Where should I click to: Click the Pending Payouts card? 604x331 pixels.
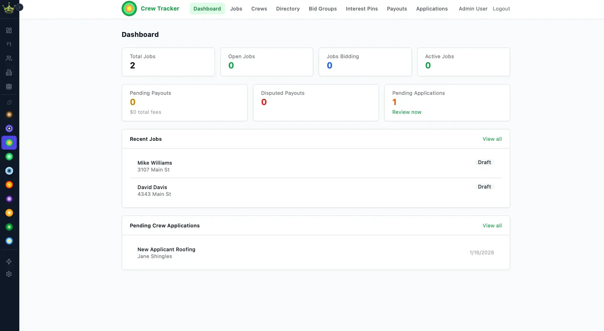click(184, 102)
